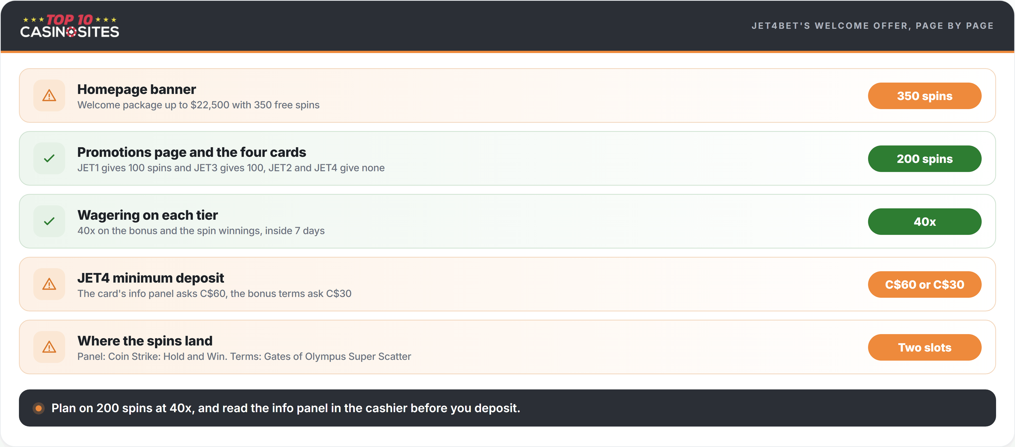Image resolution: width=1015 pixels, height=447 pixels.
Task: Click the 'JET1 gives 100 spins' description text
Action: [x=231, y=168]
